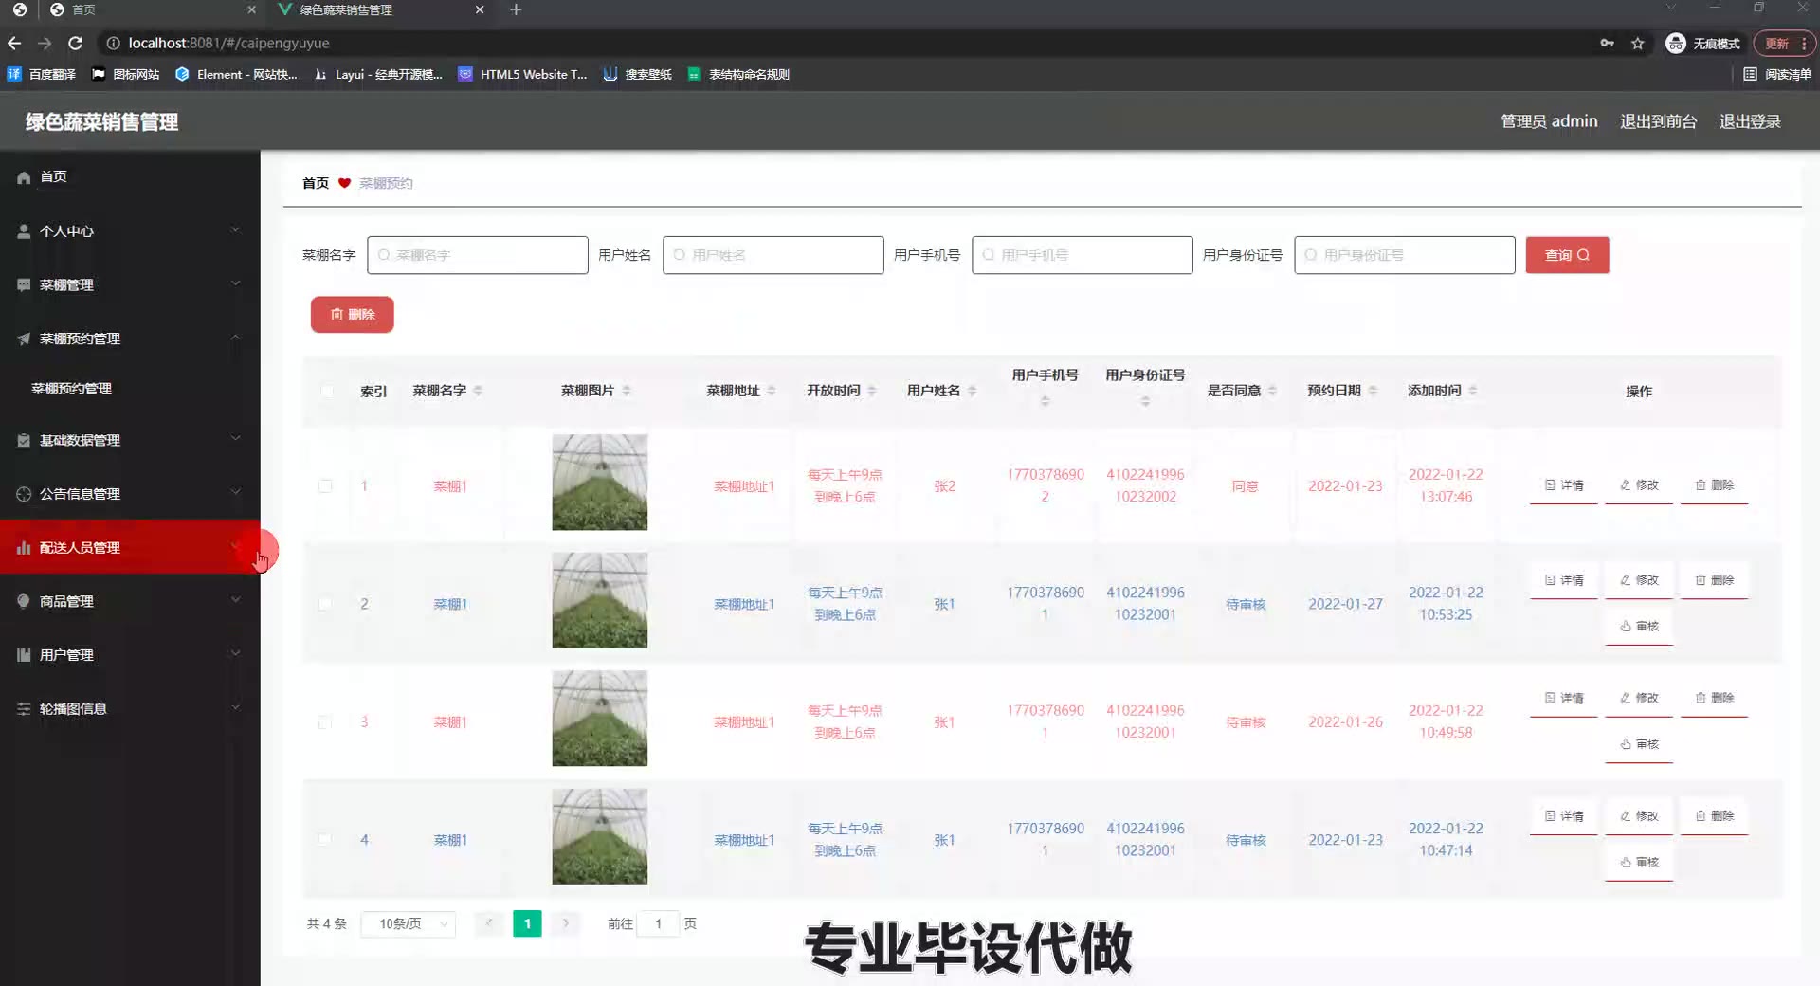This screenshot has height=986, width=1820.
Task: Click the home icon next to 首页 in sidebar
Action: point(24,177)
